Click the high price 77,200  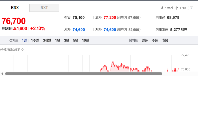(110, 17)
